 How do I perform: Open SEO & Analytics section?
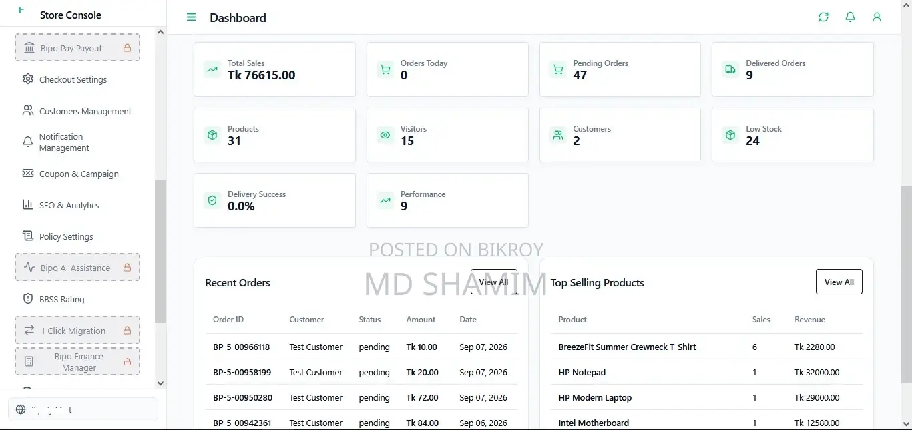[x=77, y=205]
